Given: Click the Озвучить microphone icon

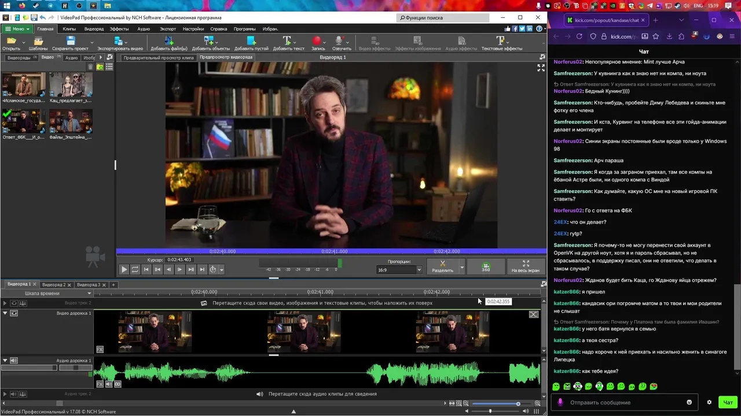Looking at the screenshot, I should click(x=340, y=41).
